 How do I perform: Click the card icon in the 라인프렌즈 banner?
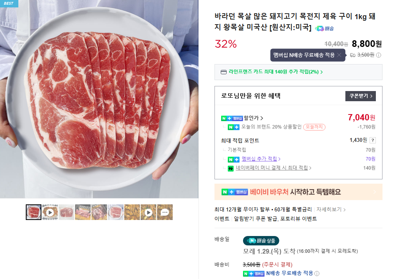[x=223, y=72]
